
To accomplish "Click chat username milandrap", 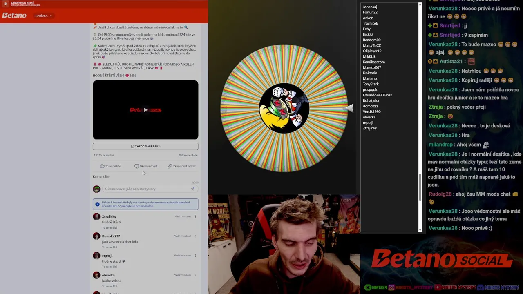I will point(441,145).
